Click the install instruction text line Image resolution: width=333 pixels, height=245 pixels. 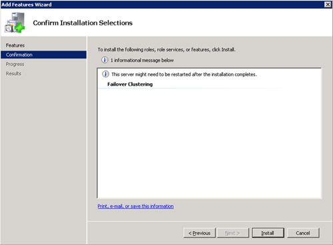coord(166,49)
